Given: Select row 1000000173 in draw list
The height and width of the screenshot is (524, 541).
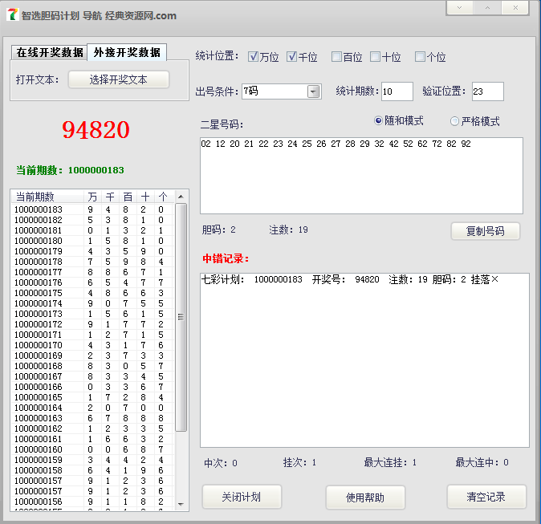Looking at the screenshot, I should click(92, 314).
